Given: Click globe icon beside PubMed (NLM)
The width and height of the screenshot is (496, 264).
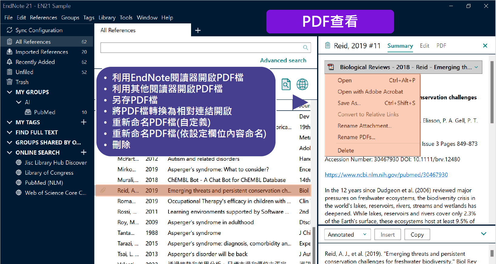Looking at the screenshot, I should coord(19,183).
